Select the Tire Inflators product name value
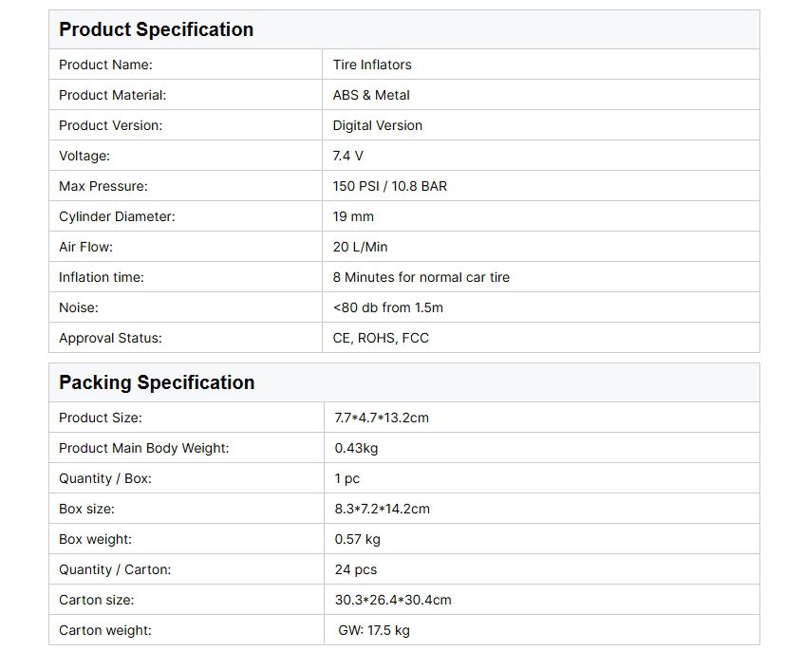Screen dimensions: 805x651 pyautogui.click(x=372, y=65)
